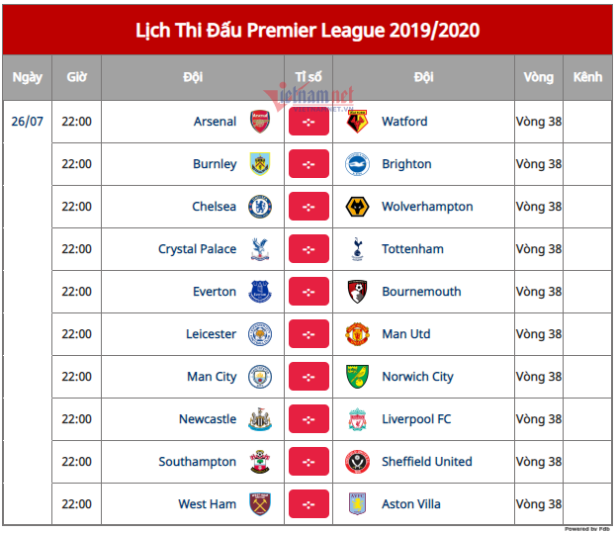Viewport: 616px width, 533px height.
Task: Click the Chelsea club crest icon
Action: [260, 207]
